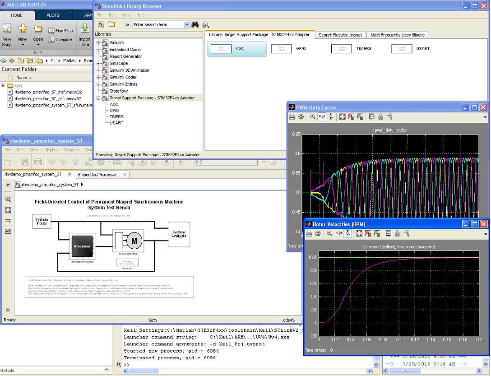Open the search term dropdown arrow

point(187,25)
